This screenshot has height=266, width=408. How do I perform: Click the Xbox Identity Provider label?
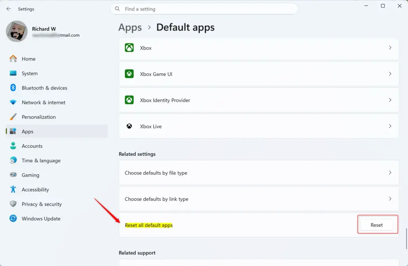point(165,100)
